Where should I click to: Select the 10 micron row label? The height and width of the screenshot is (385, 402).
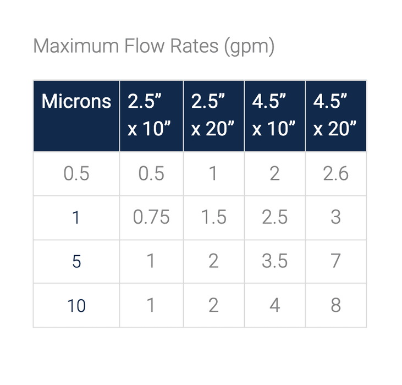pos(76,305)
